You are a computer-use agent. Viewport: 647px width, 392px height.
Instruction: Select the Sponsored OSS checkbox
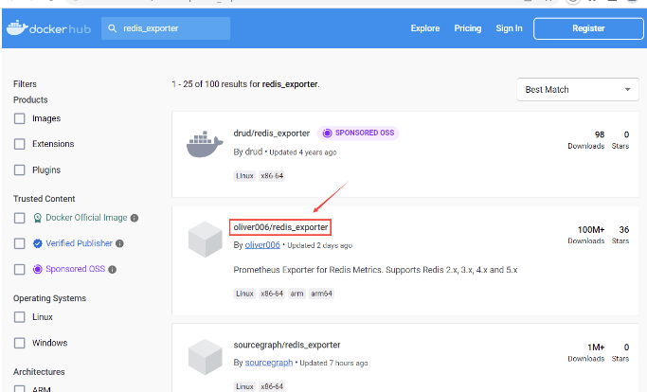pos(19,270)
